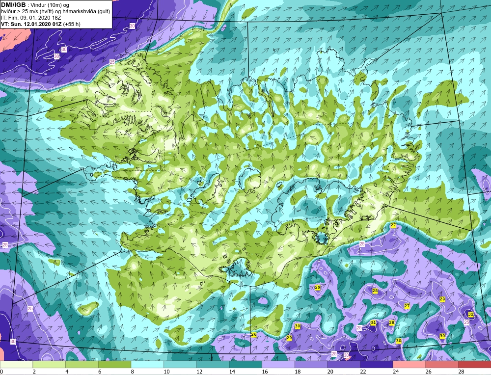Select the 4–6 m/s green legend swatch
Image resolution: width=491 pixels, height=375 pixels.
tap(82, 365)
